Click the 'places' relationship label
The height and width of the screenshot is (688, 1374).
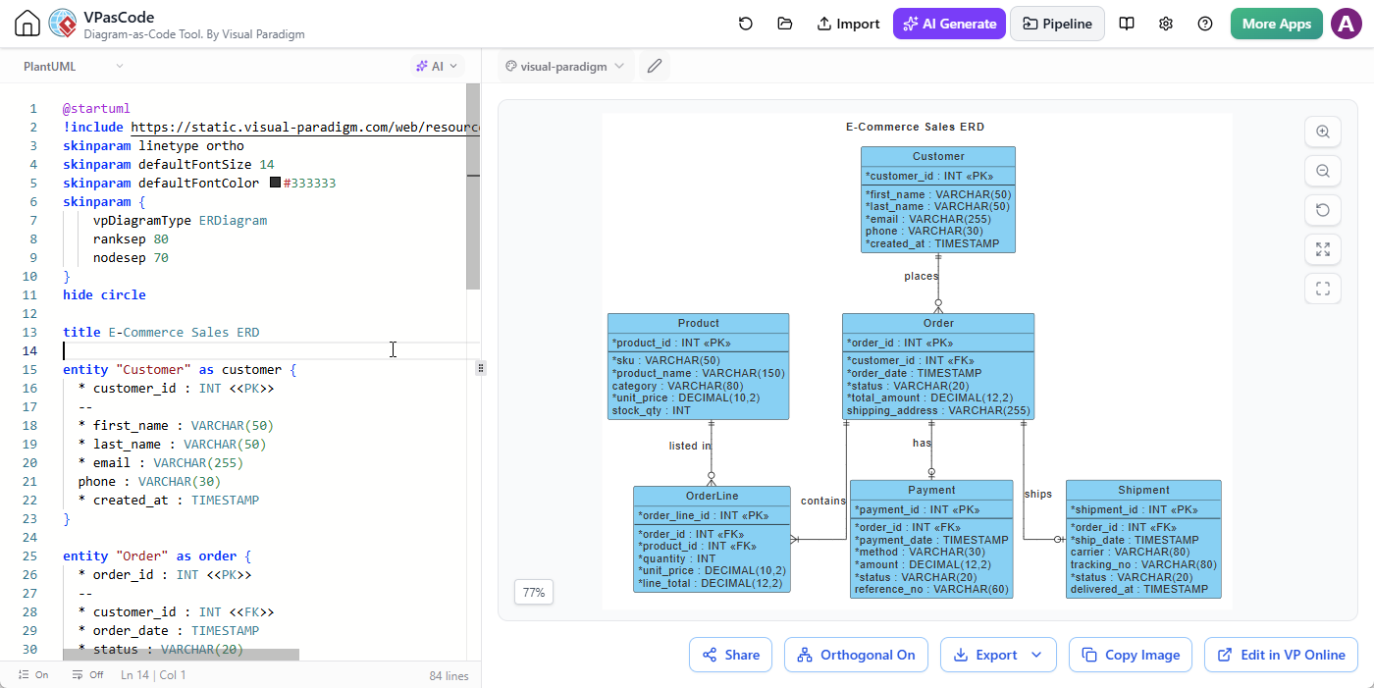[921, 276]
